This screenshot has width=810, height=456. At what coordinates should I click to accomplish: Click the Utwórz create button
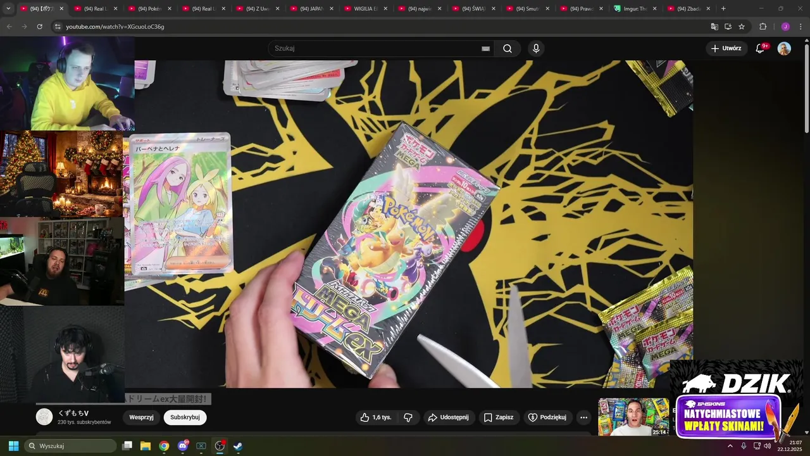tap(726, 48)
